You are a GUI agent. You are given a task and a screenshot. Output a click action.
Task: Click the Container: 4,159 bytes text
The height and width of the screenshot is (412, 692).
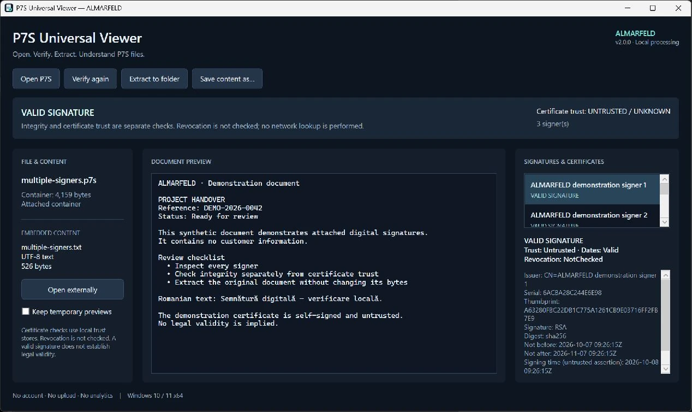click(x=56, y=195)
